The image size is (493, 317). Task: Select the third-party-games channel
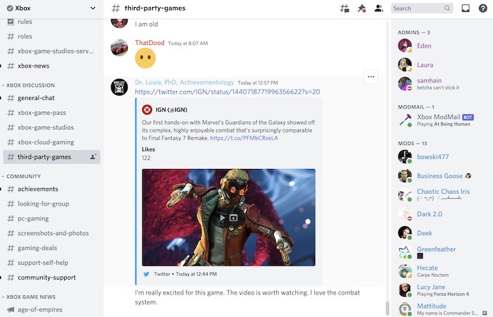pos(51,157)
